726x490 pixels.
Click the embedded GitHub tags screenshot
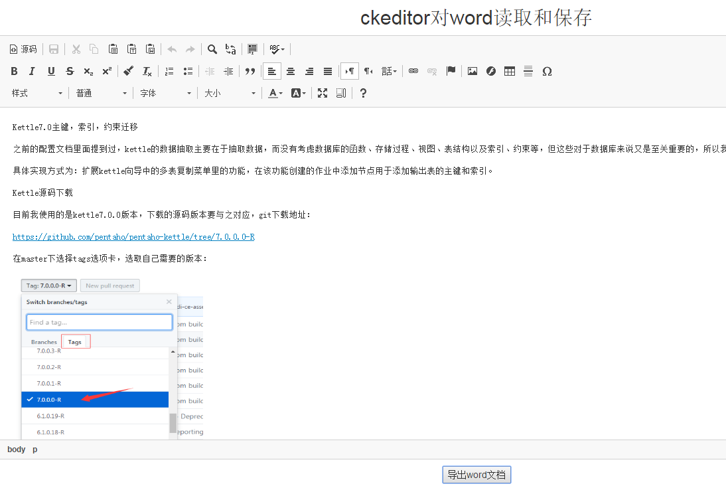click(x=112, y=359)
